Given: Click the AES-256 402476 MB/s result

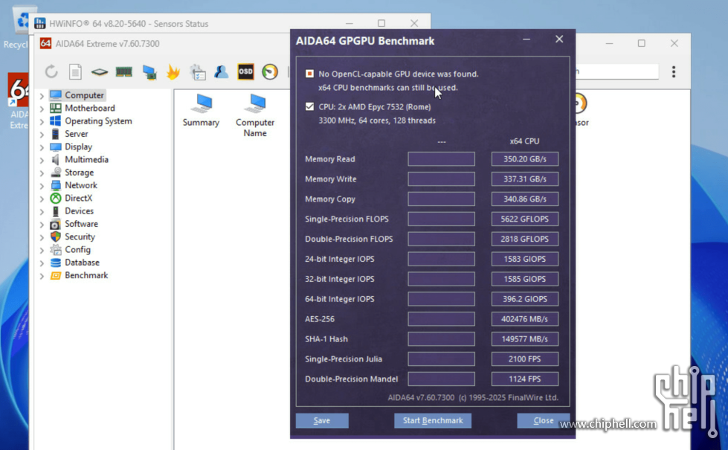Looking at the screenshot, I should coord(525,319).
